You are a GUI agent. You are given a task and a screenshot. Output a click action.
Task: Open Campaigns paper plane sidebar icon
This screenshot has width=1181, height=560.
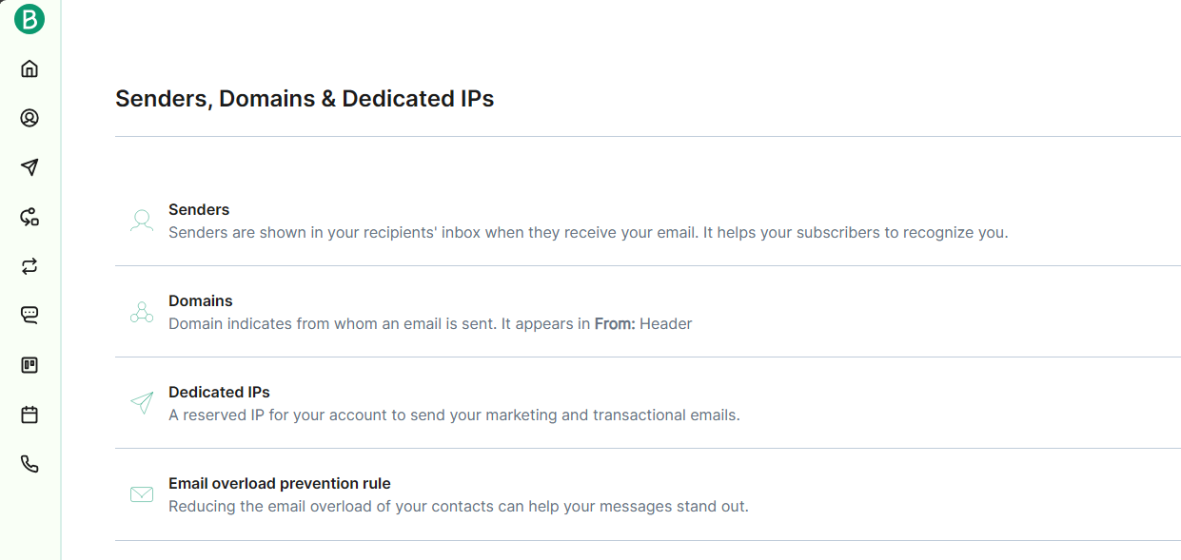30,167
